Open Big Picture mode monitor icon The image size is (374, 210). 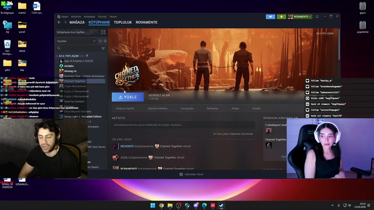[317, 17]
